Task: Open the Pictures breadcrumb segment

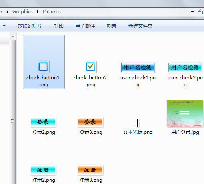Action: [52, 12]
